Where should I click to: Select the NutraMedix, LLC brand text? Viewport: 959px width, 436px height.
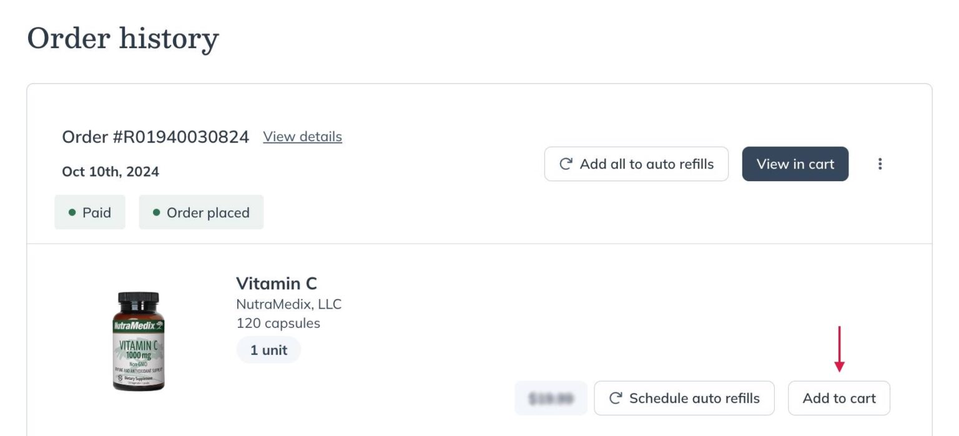click(288, 304)
